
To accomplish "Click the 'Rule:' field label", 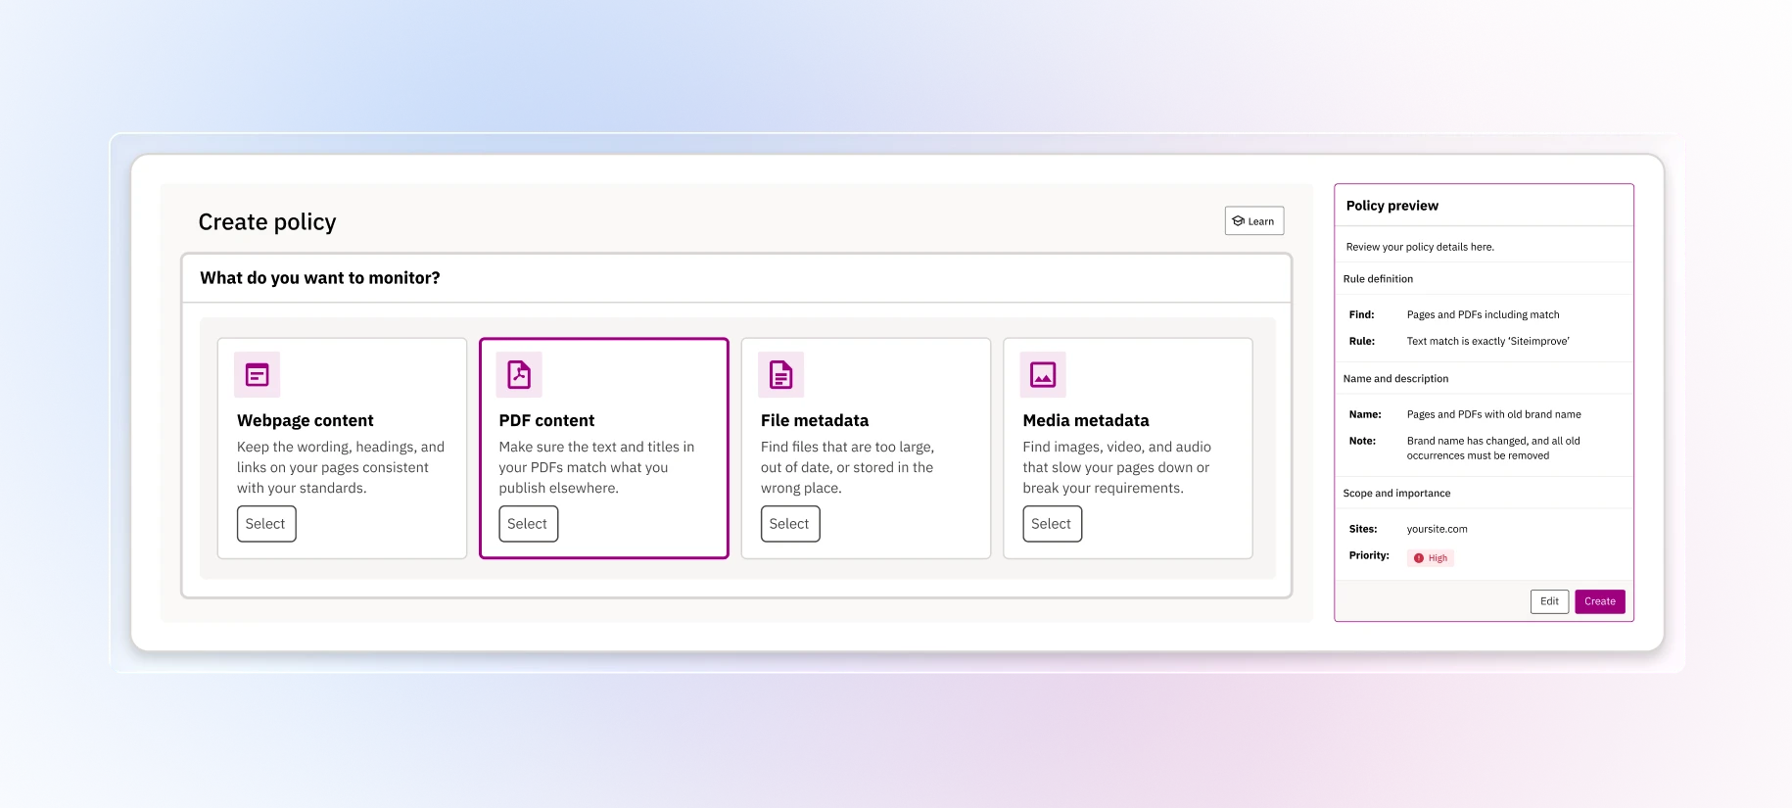I will (1361, 341).
